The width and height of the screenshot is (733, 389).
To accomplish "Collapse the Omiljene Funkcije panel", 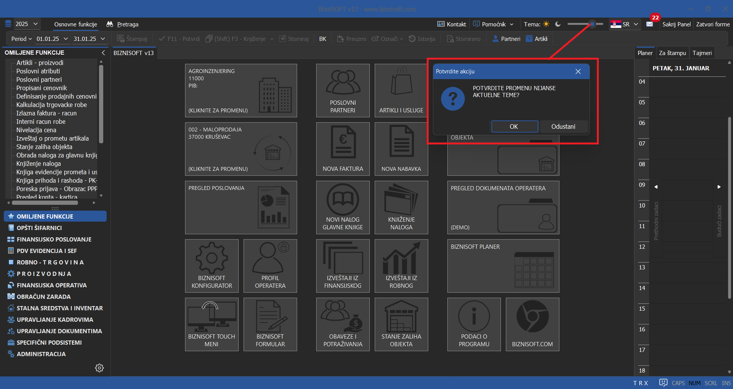I will 103,53.
